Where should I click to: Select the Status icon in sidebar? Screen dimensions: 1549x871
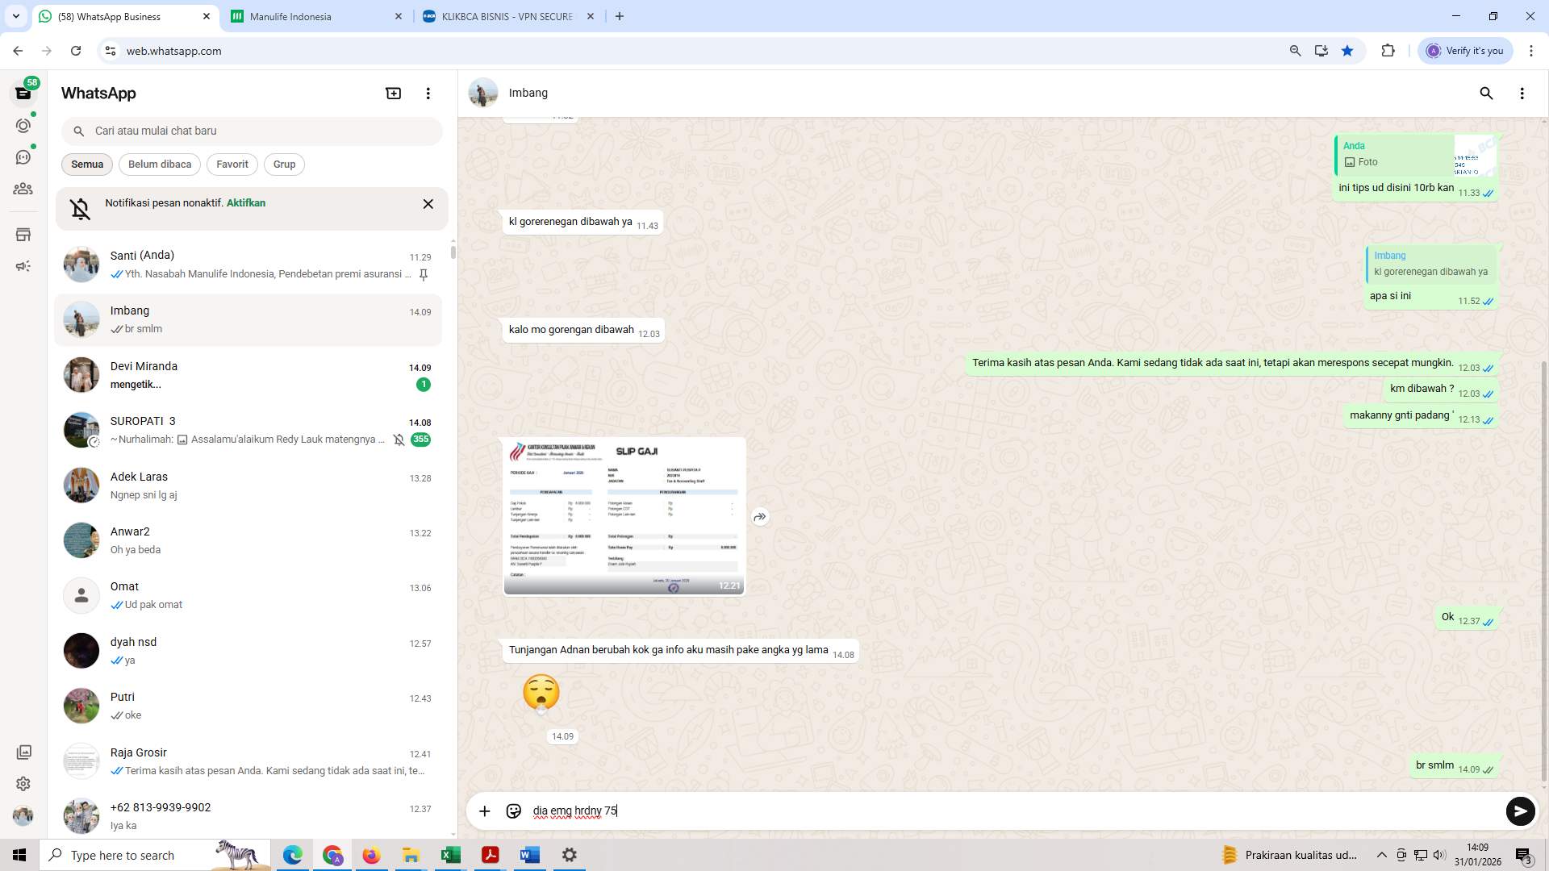23,126
